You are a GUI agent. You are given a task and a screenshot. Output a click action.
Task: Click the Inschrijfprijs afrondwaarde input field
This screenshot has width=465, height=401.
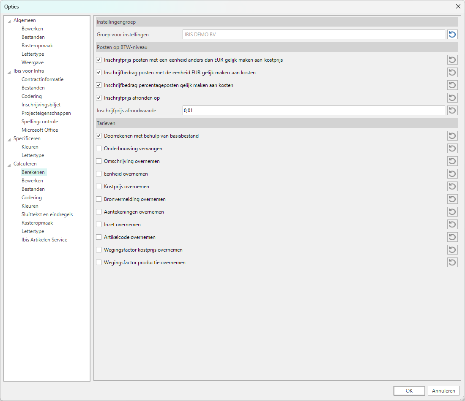(x=313, y=111)
